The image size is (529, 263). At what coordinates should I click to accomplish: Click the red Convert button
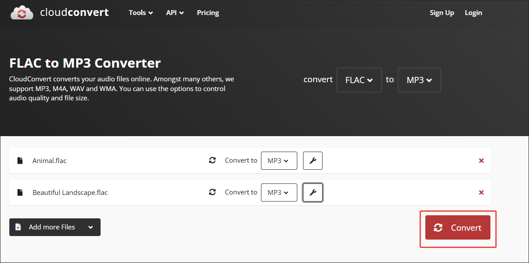coord(458,228)
